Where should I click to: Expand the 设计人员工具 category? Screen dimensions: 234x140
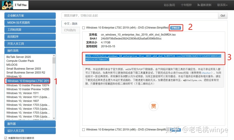click(30, 131)
